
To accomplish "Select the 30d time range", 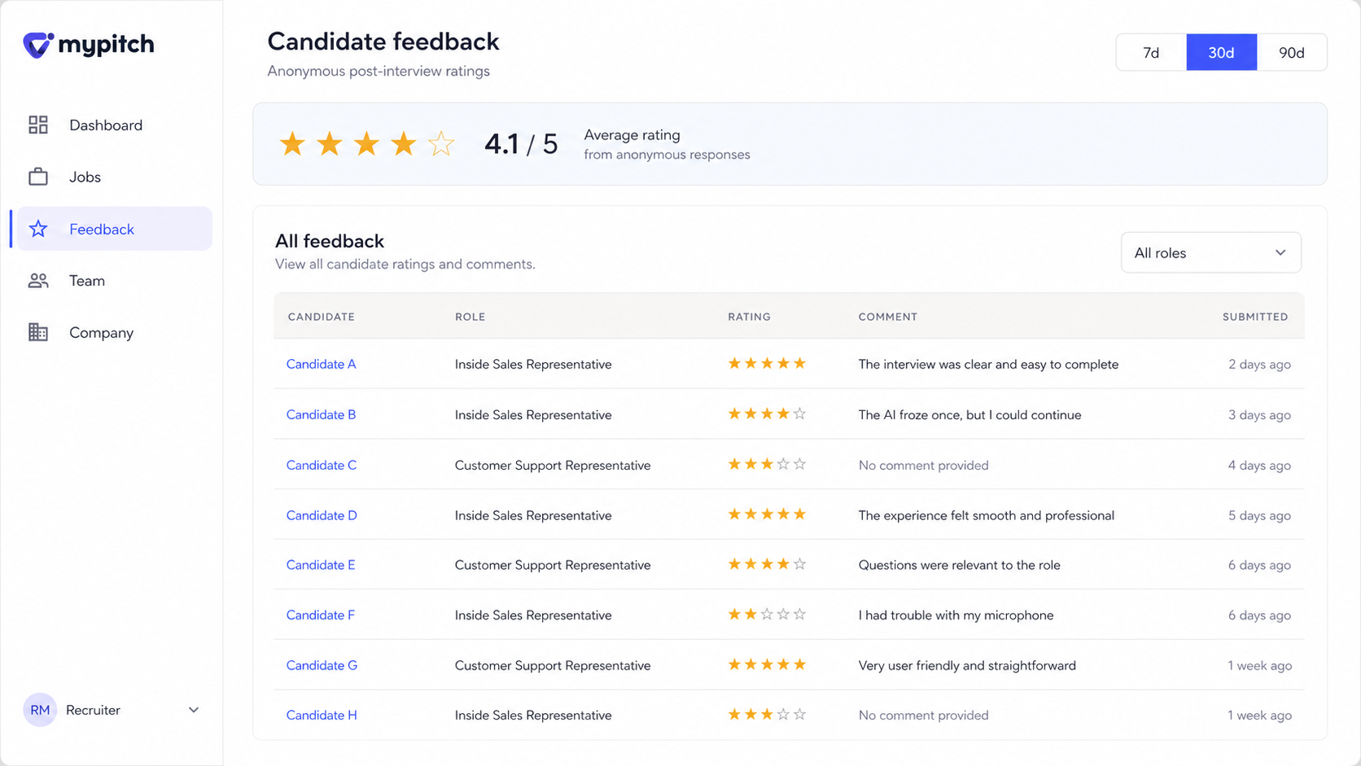I will point(1221,52).
